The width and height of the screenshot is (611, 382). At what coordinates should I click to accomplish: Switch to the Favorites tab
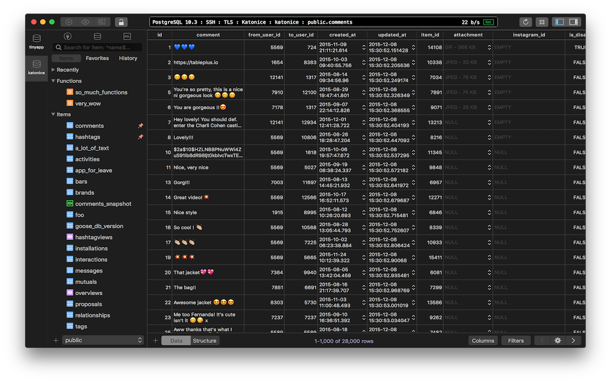(97, 58)
